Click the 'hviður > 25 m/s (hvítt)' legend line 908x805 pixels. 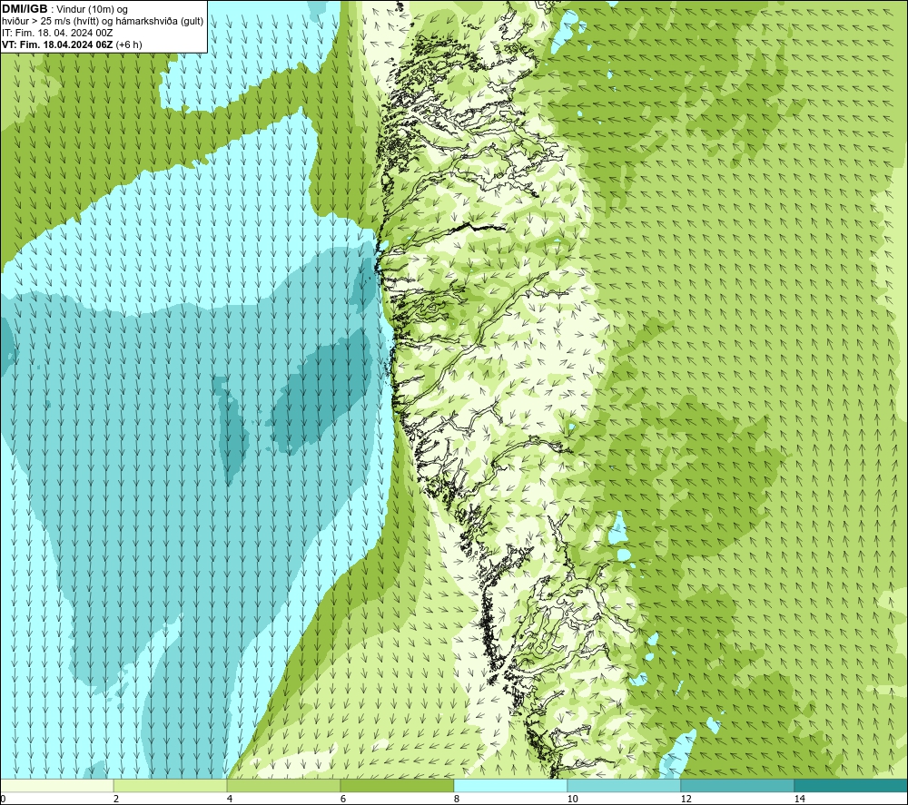tap(103, 22)
